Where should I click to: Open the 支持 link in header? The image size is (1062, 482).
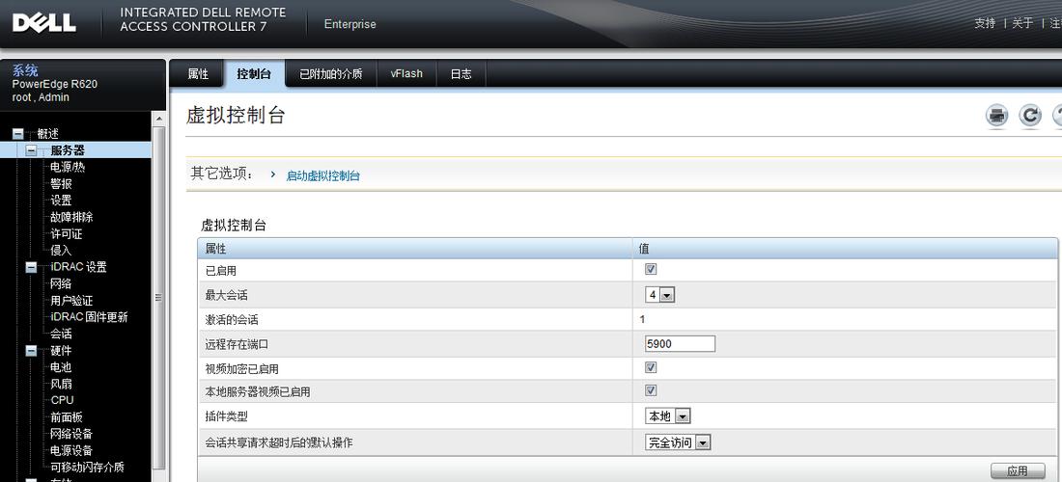point(985,24)
